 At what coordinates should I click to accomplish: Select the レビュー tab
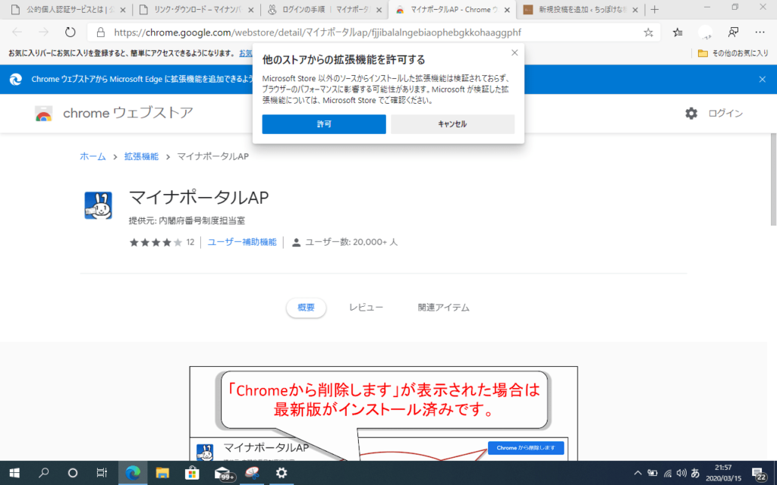coord(366,308)
